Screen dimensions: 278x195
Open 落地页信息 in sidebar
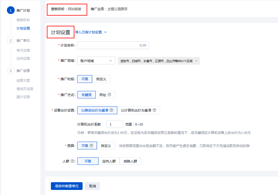point(25,89)
